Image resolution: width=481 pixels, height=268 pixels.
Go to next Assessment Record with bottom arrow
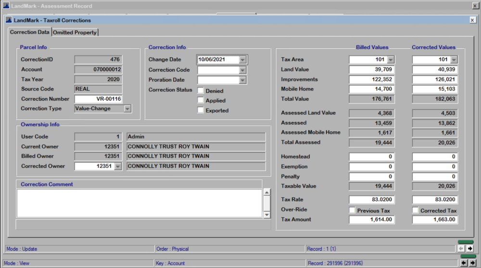pos(472,263)
